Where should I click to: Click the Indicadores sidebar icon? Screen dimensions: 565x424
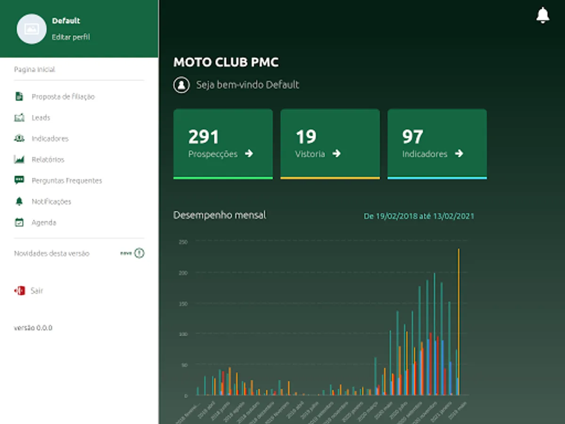point(19,139)
